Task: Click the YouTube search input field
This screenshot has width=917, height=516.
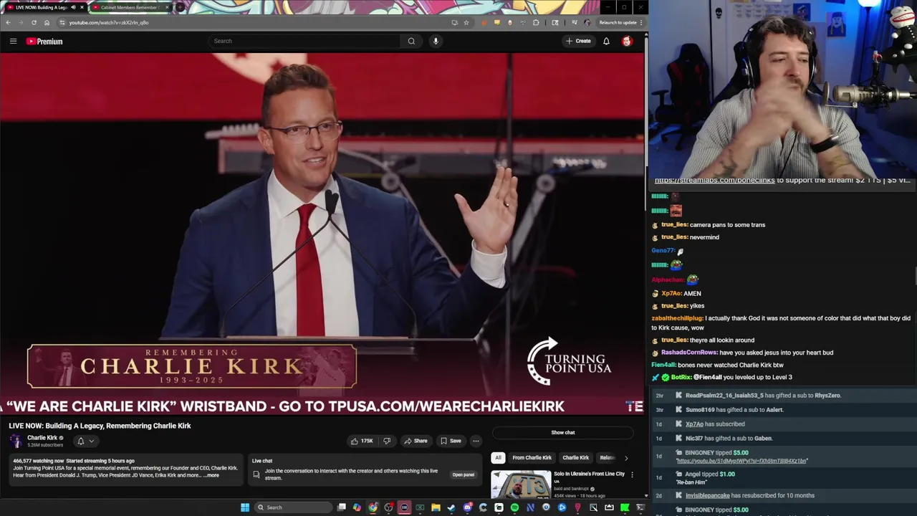Action: (304, 41)
